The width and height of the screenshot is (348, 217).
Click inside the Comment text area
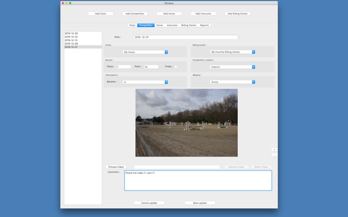tap(198, 180)
